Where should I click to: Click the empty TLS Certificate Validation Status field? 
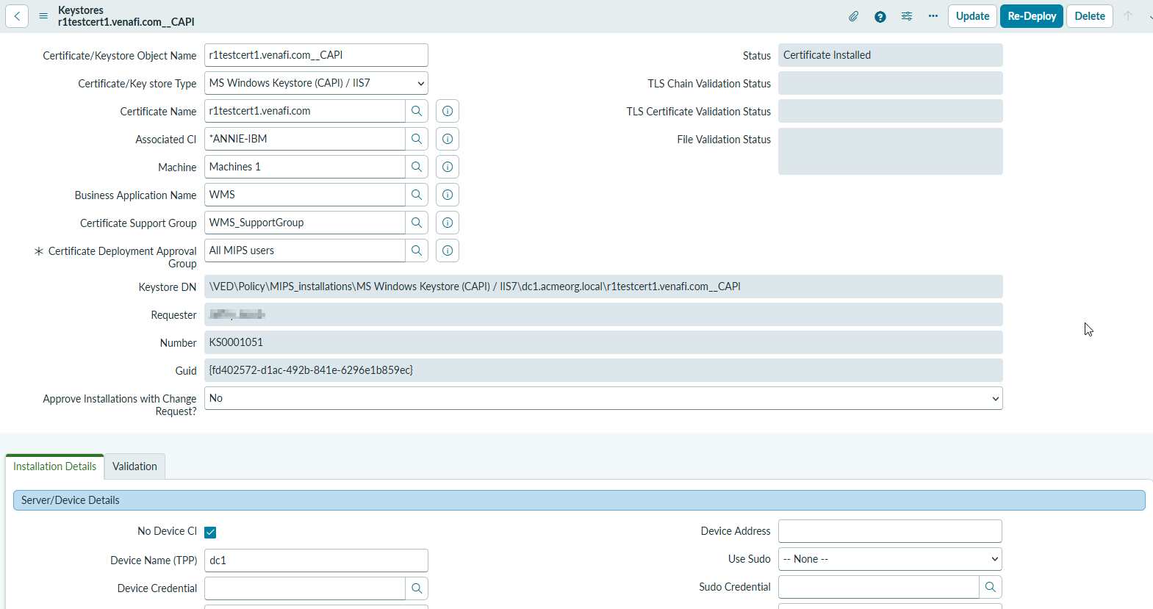(x=890, y=111)
